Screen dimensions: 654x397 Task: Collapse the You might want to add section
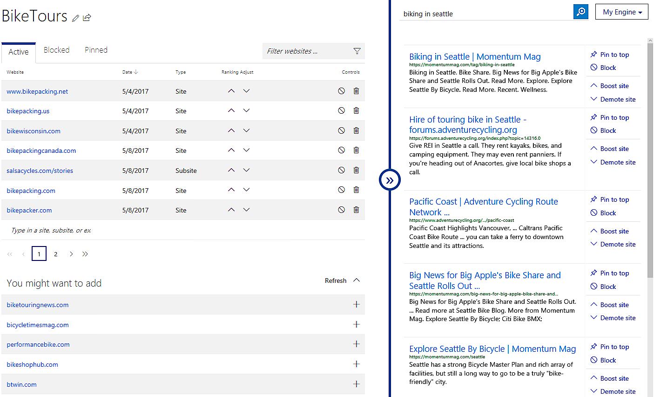pos(357,280)
